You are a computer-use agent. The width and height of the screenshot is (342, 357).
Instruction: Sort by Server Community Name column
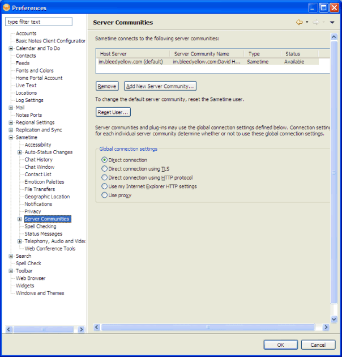pyautogui.click(x=207, y=54)
